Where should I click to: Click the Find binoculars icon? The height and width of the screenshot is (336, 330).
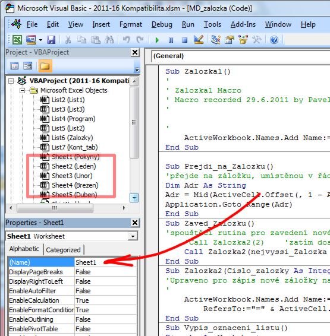pos(109,40)
